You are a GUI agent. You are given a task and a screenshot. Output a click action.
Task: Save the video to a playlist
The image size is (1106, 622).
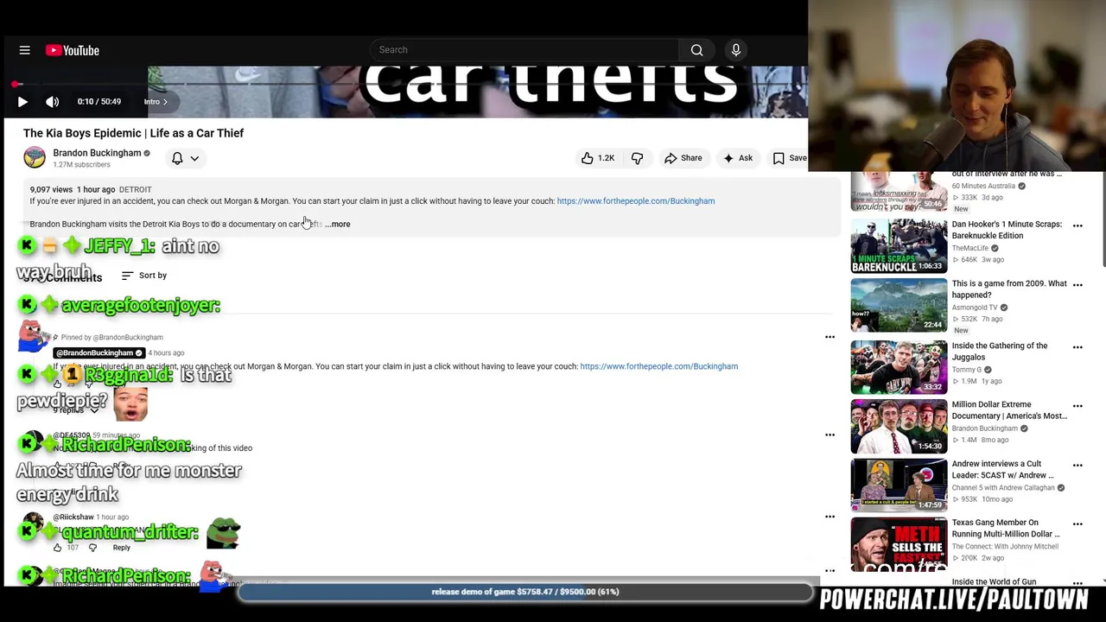pos(790,158)
